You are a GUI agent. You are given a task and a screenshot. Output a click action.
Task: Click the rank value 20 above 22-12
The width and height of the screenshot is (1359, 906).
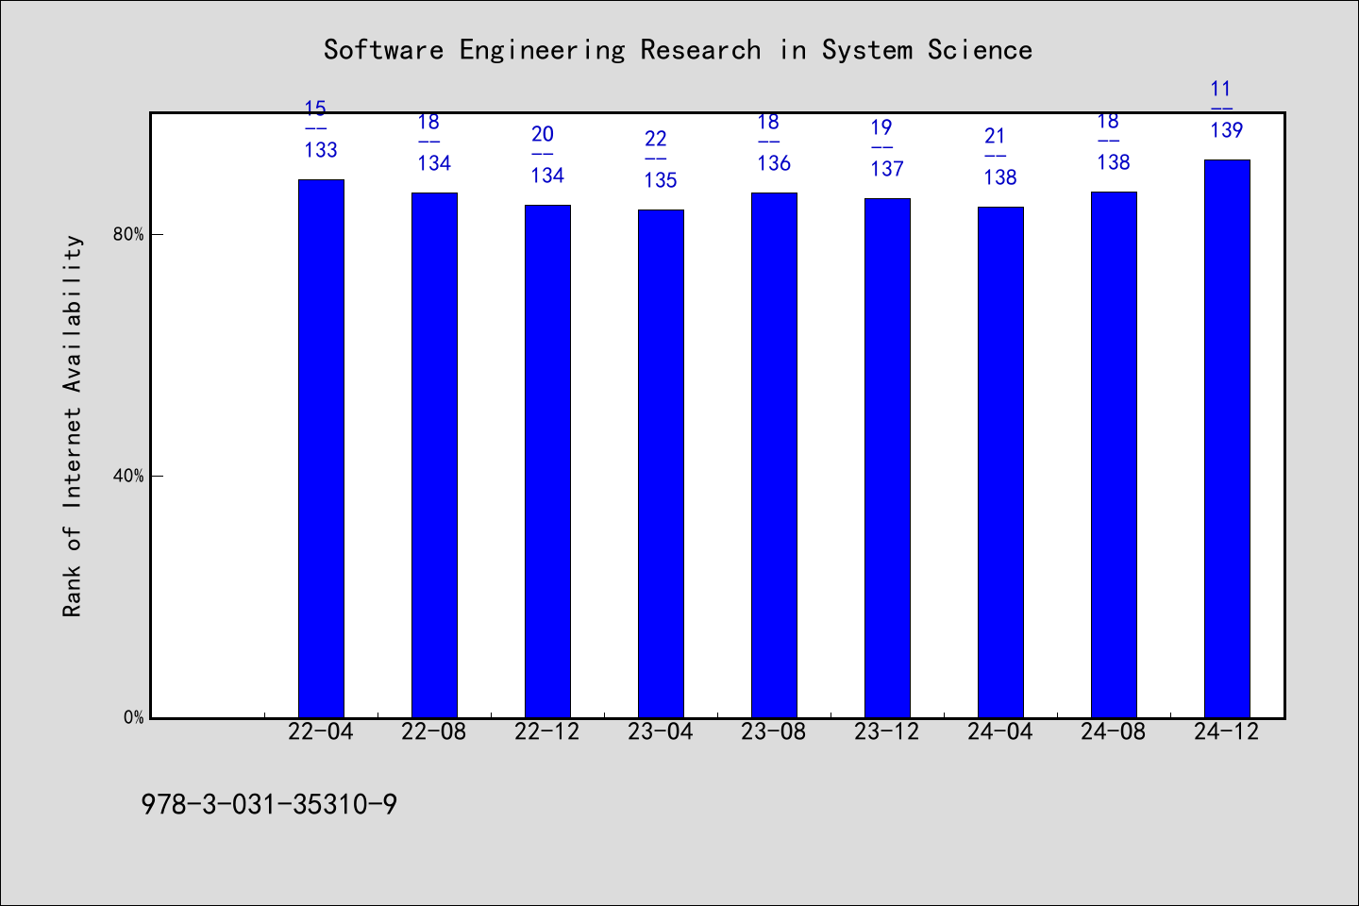[542, 134]
